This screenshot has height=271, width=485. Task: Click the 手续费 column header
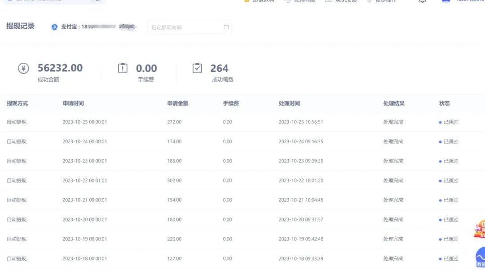pos(231,103)
